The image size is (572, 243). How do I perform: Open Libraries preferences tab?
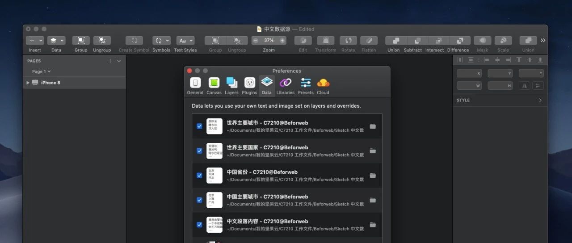pos(286,85)
